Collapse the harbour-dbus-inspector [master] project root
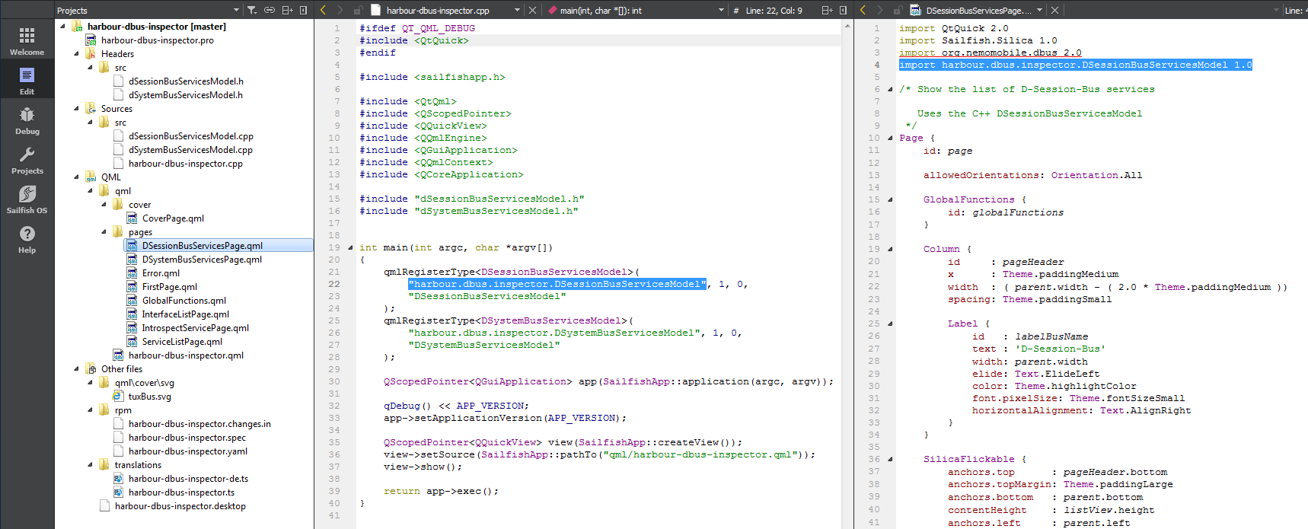The height and width of the screenshot is (529, 1308). click(62, 26)
